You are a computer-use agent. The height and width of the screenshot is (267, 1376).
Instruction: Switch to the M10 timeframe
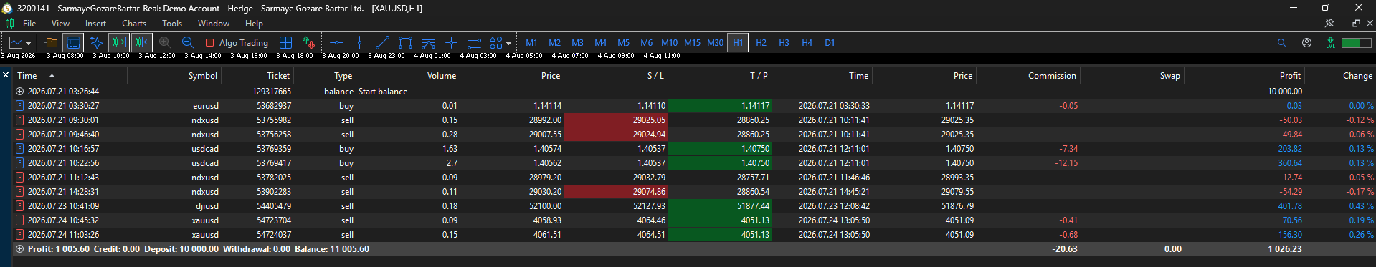(x=669, y=43)
